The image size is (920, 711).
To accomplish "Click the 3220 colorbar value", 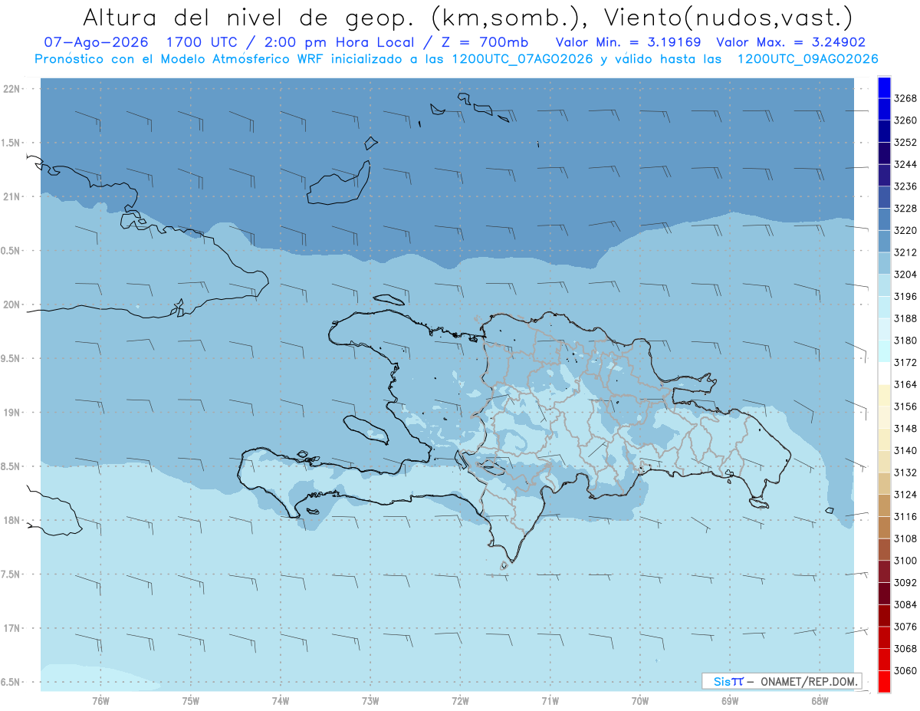I will coord(905,230).
